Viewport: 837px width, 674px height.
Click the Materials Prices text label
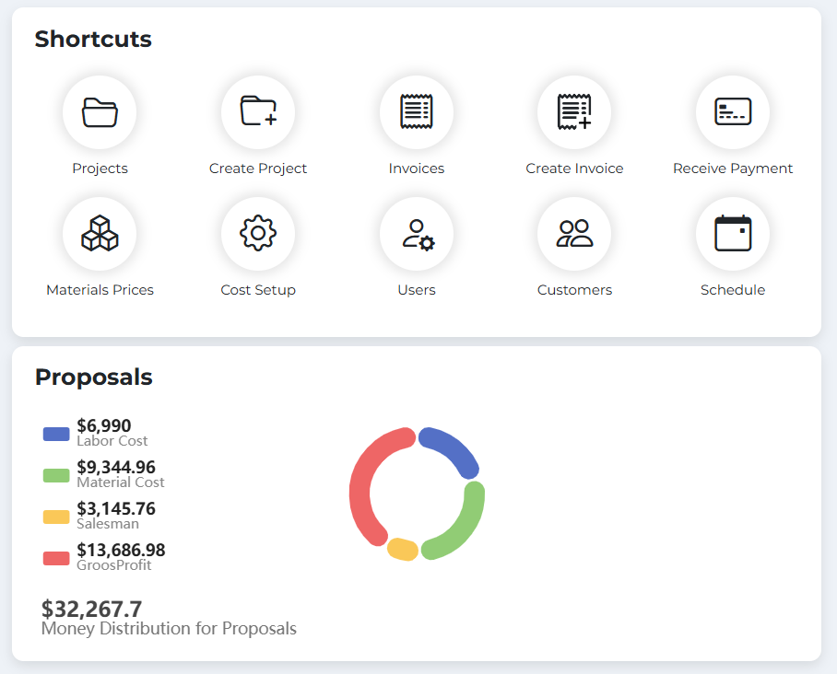click(100, 290)
